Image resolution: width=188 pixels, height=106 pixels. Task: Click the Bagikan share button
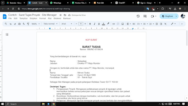[167, 16]
